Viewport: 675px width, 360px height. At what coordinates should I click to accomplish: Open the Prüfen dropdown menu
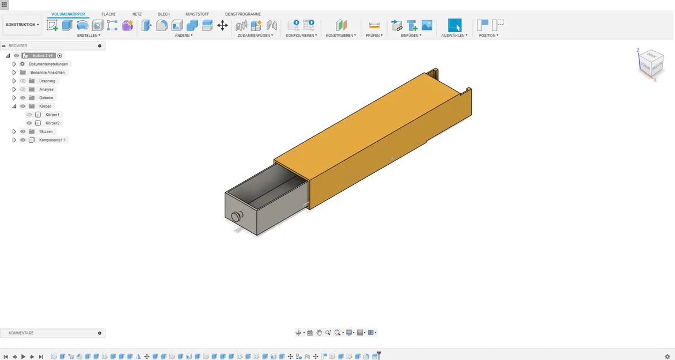(x=374, y=35)
